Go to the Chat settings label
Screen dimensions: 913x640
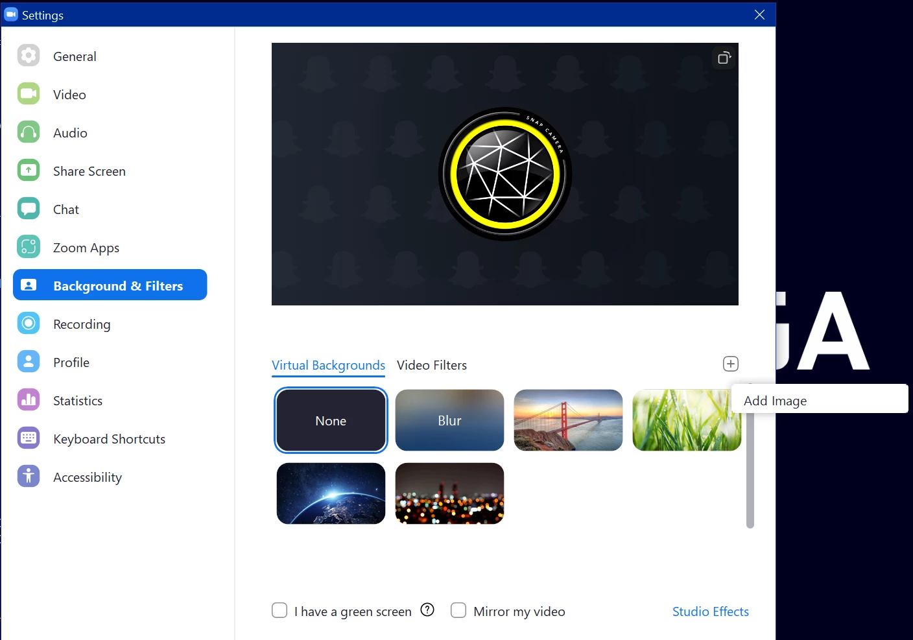coord(66,209)
